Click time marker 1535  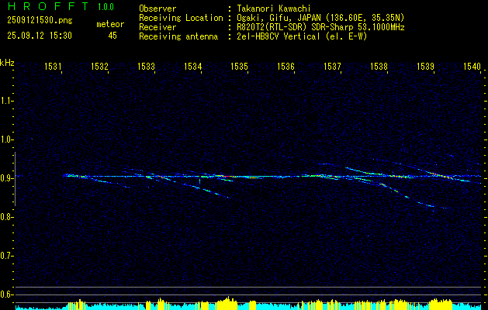pyautogui.click(x=239, y=66)
